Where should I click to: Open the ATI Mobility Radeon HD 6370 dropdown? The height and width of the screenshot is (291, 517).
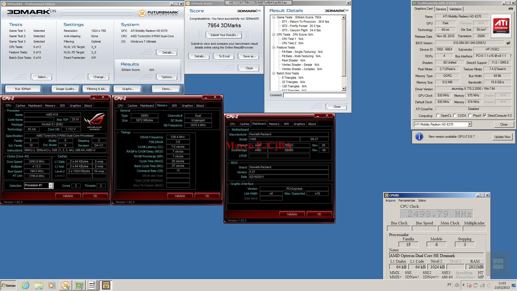tap(470, 124)
